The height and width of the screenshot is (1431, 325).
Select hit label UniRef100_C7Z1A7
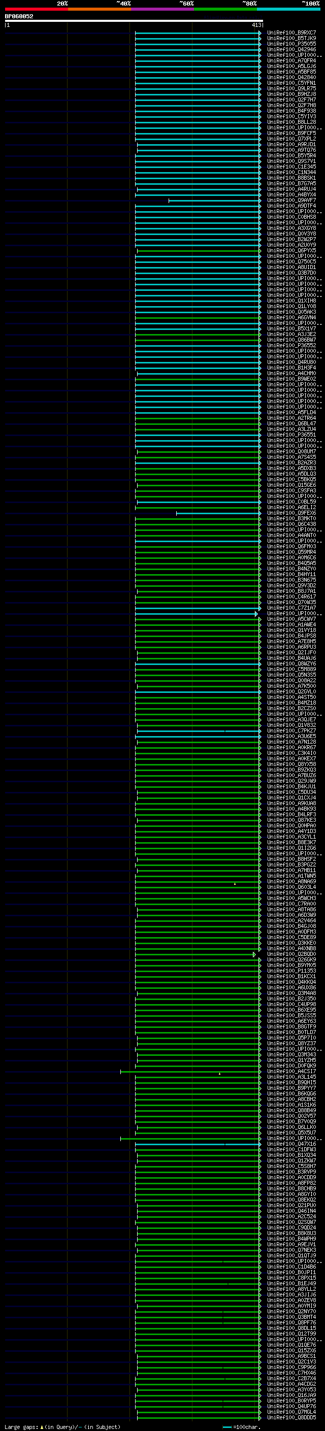click(x=291, y=608)
